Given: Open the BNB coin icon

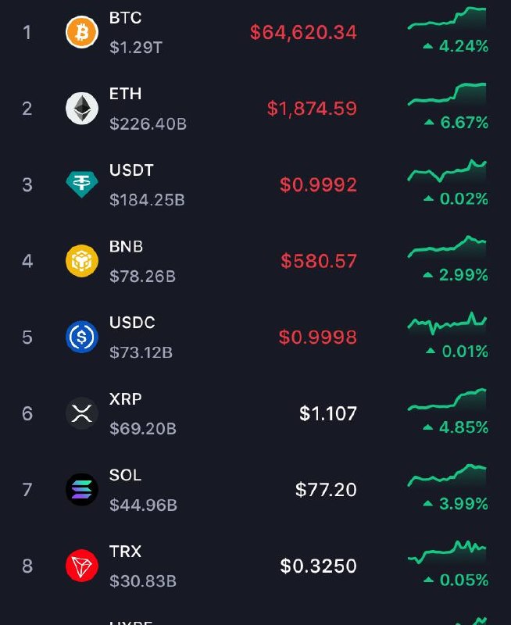Looking at the screenshot, I should pyautogui.click(x=82, y=261).
